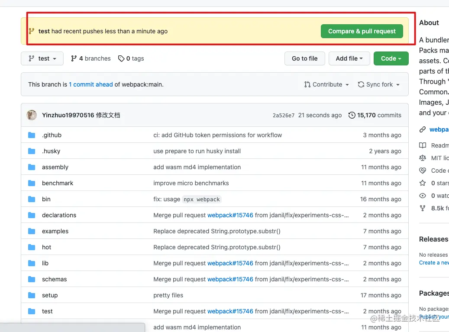This screenshot has height=332, width=449.
Task: Click the link chain icon in About
Action: [422, 130]
